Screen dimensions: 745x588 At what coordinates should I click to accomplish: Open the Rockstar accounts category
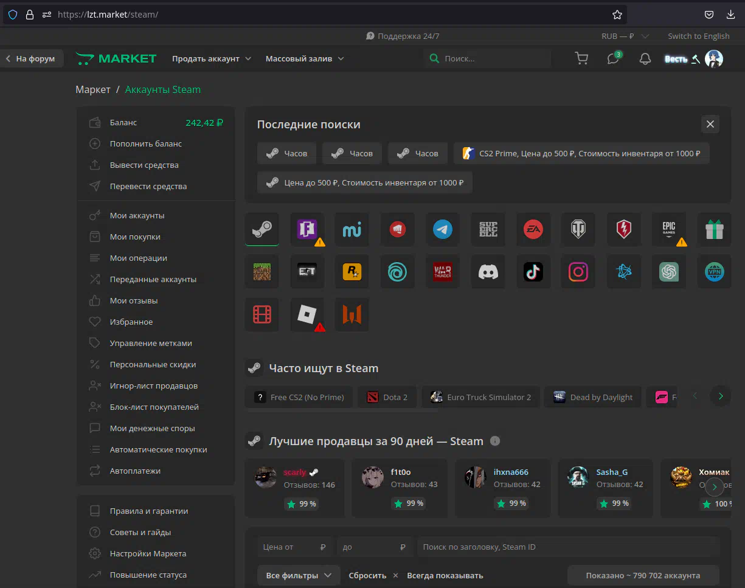352,271
